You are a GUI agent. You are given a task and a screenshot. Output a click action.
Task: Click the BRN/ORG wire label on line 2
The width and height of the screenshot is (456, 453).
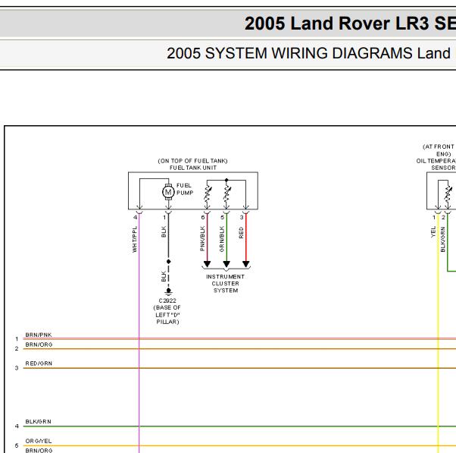39,344
